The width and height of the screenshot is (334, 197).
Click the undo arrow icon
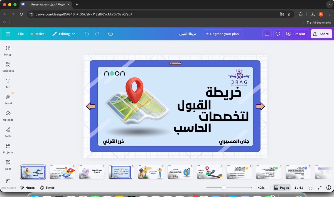point(87,34)
